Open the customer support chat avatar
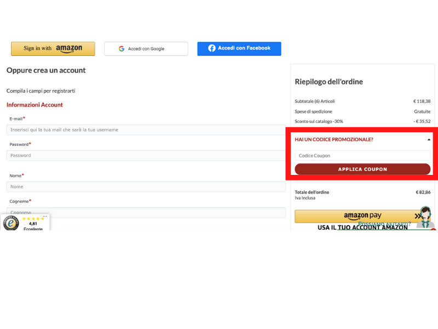The image size is (438, 329). [424, 217]
